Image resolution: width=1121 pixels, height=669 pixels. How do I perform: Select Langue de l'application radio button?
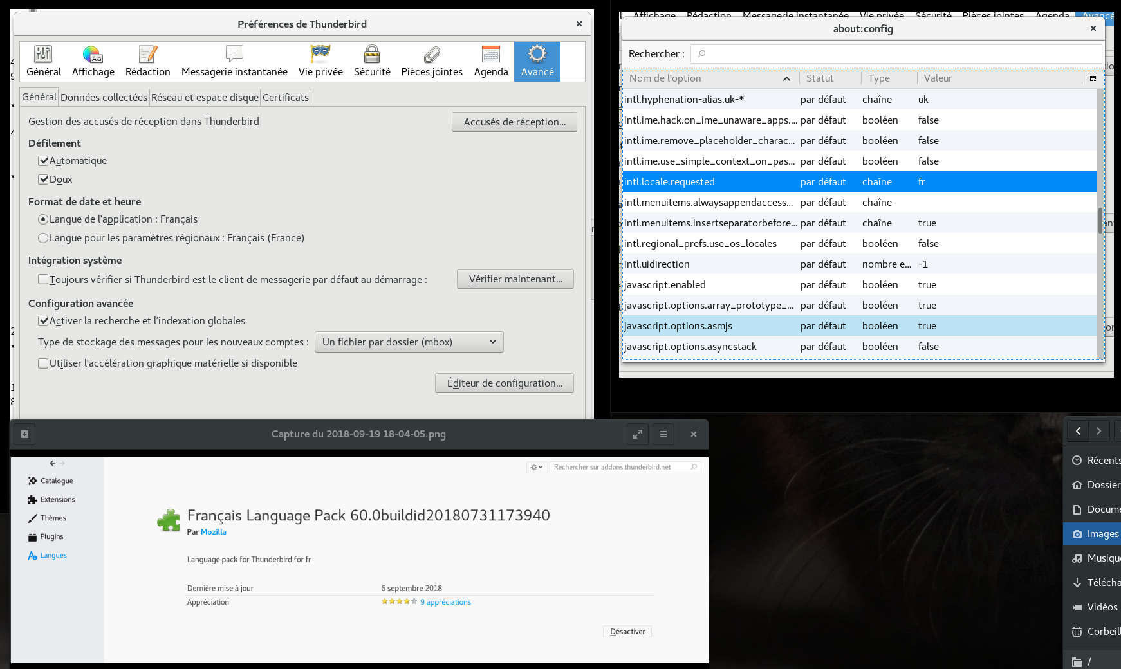[x=43, y=219]
